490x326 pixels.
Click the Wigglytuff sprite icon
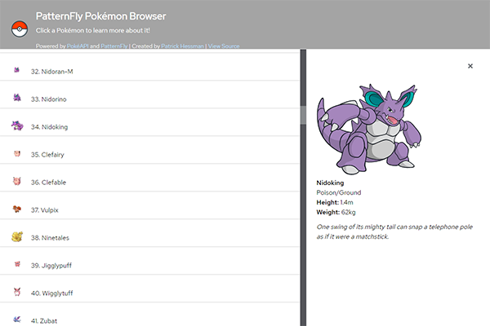coord(17,292)
